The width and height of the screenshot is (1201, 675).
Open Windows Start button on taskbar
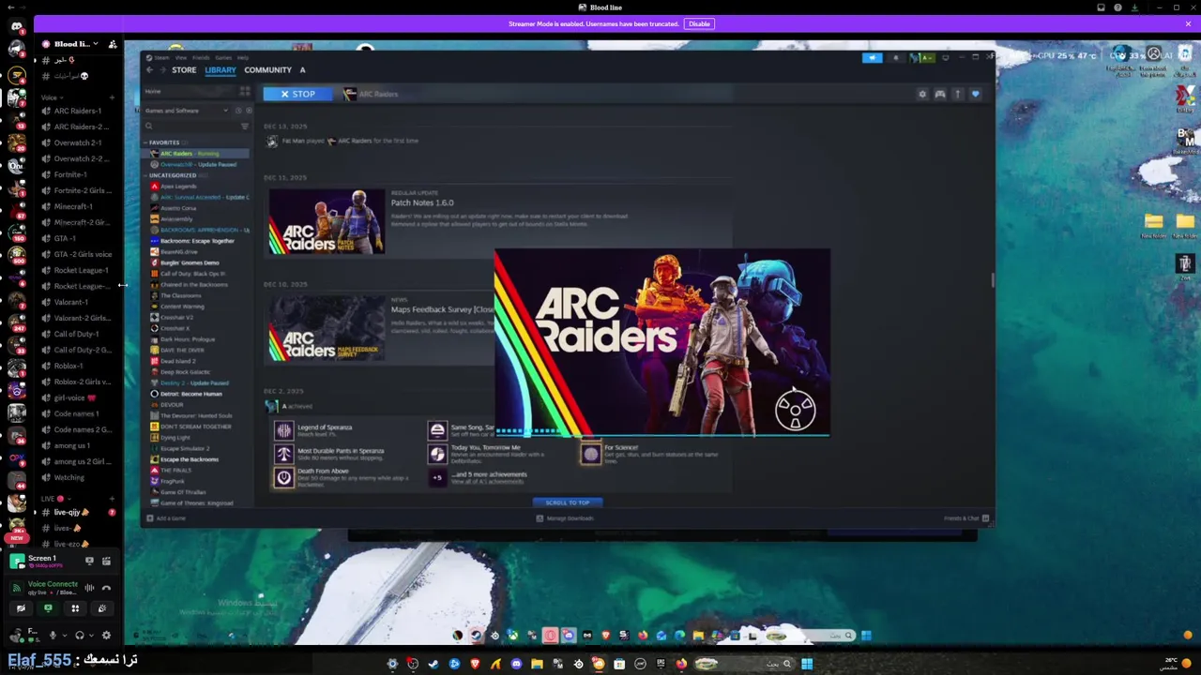(x=807, y=664)
